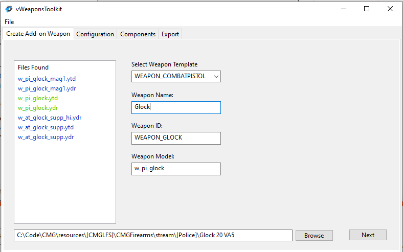Viewport: 403px width, 252px height.
Task: Click into the Weapon Model field
Action: pyautogui.click(x=176, y=169)
